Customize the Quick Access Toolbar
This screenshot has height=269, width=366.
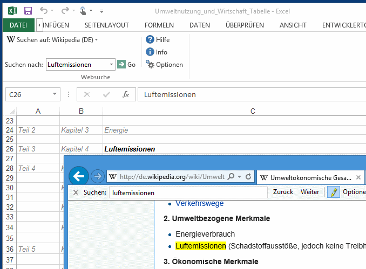(101, 11)
